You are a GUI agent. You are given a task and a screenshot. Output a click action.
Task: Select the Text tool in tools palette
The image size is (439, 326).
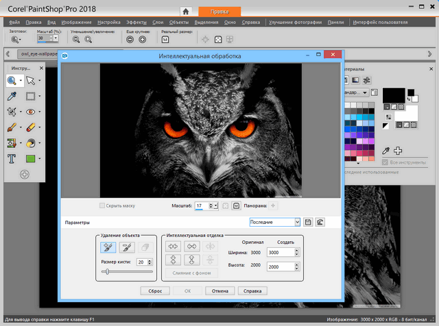12,158
